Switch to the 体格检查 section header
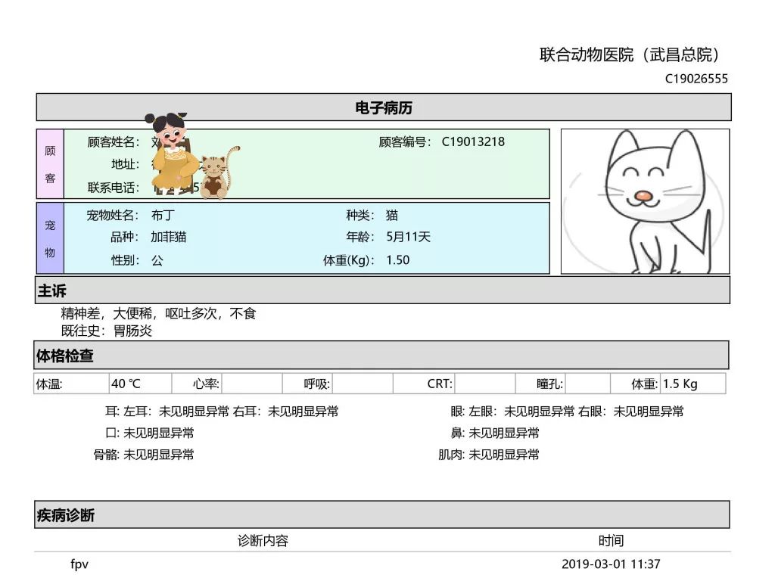 [x=64, y=356]
